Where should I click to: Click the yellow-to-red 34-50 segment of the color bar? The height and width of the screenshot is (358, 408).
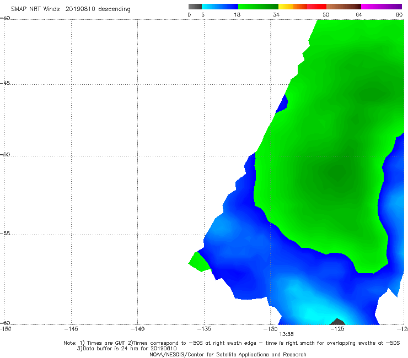pos(302,7)
